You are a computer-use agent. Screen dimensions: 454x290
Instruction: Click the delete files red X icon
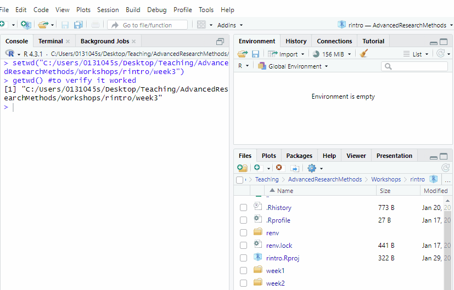click(x=279, y=168)
